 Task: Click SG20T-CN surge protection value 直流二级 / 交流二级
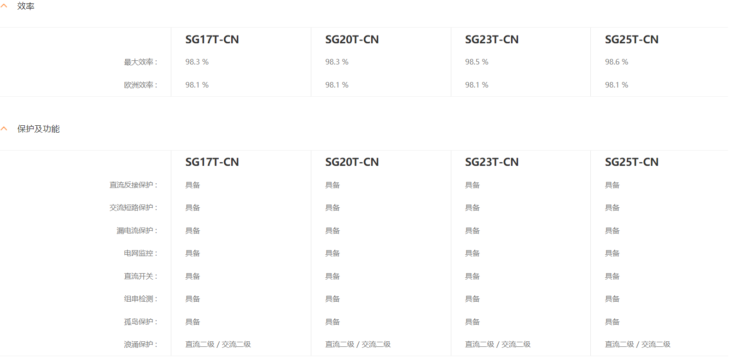pyautogui.click(x=358, y=345)
